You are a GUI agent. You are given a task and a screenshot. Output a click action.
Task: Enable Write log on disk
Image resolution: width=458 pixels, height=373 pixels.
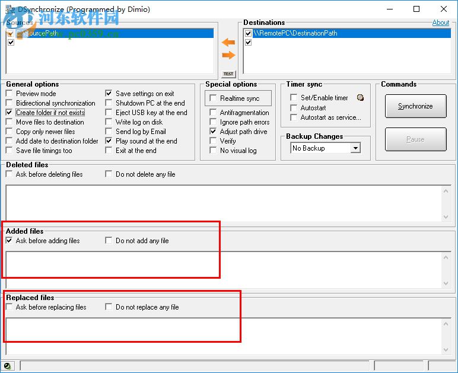click(109, 122)
